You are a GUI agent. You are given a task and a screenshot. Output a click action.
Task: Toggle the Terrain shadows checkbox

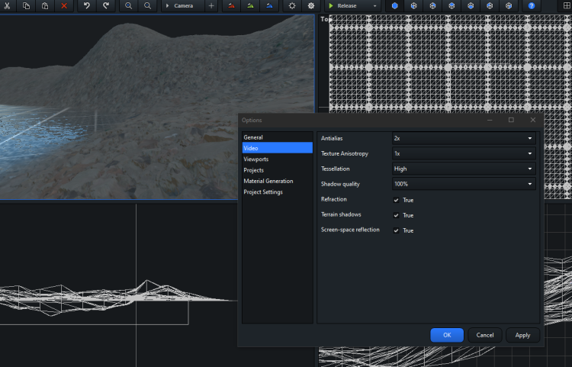click(x=396, y=215)
